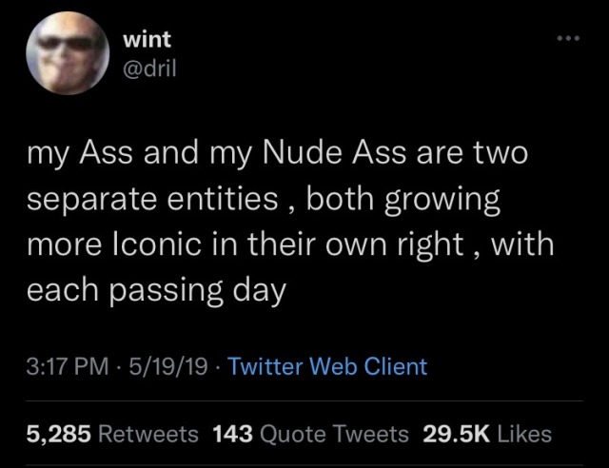Click the 29.5K like count
The image size is (609, 468).
point(455,434)
